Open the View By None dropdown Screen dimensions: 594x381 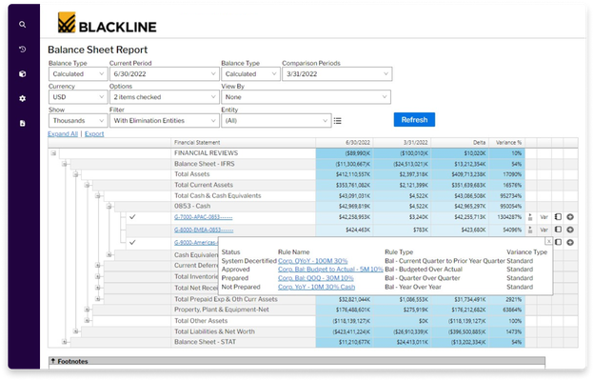pyautogui.click(x=306, y=97)
